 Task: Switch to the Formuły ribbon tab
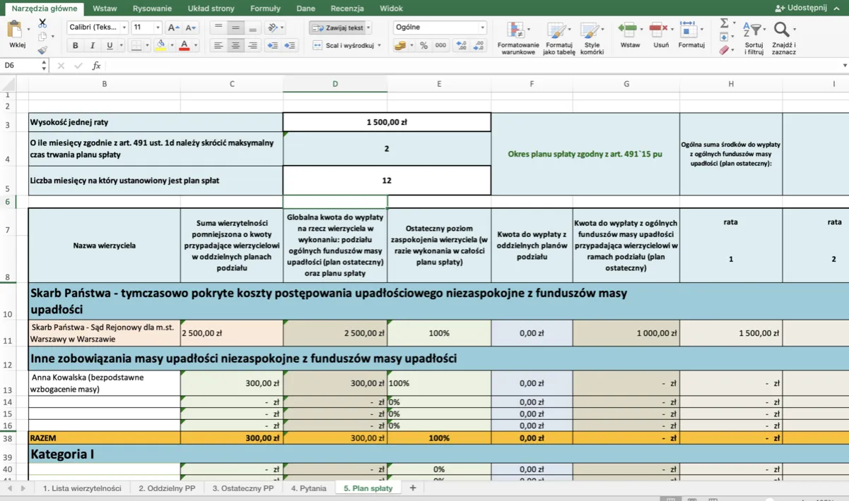point(265,8)
